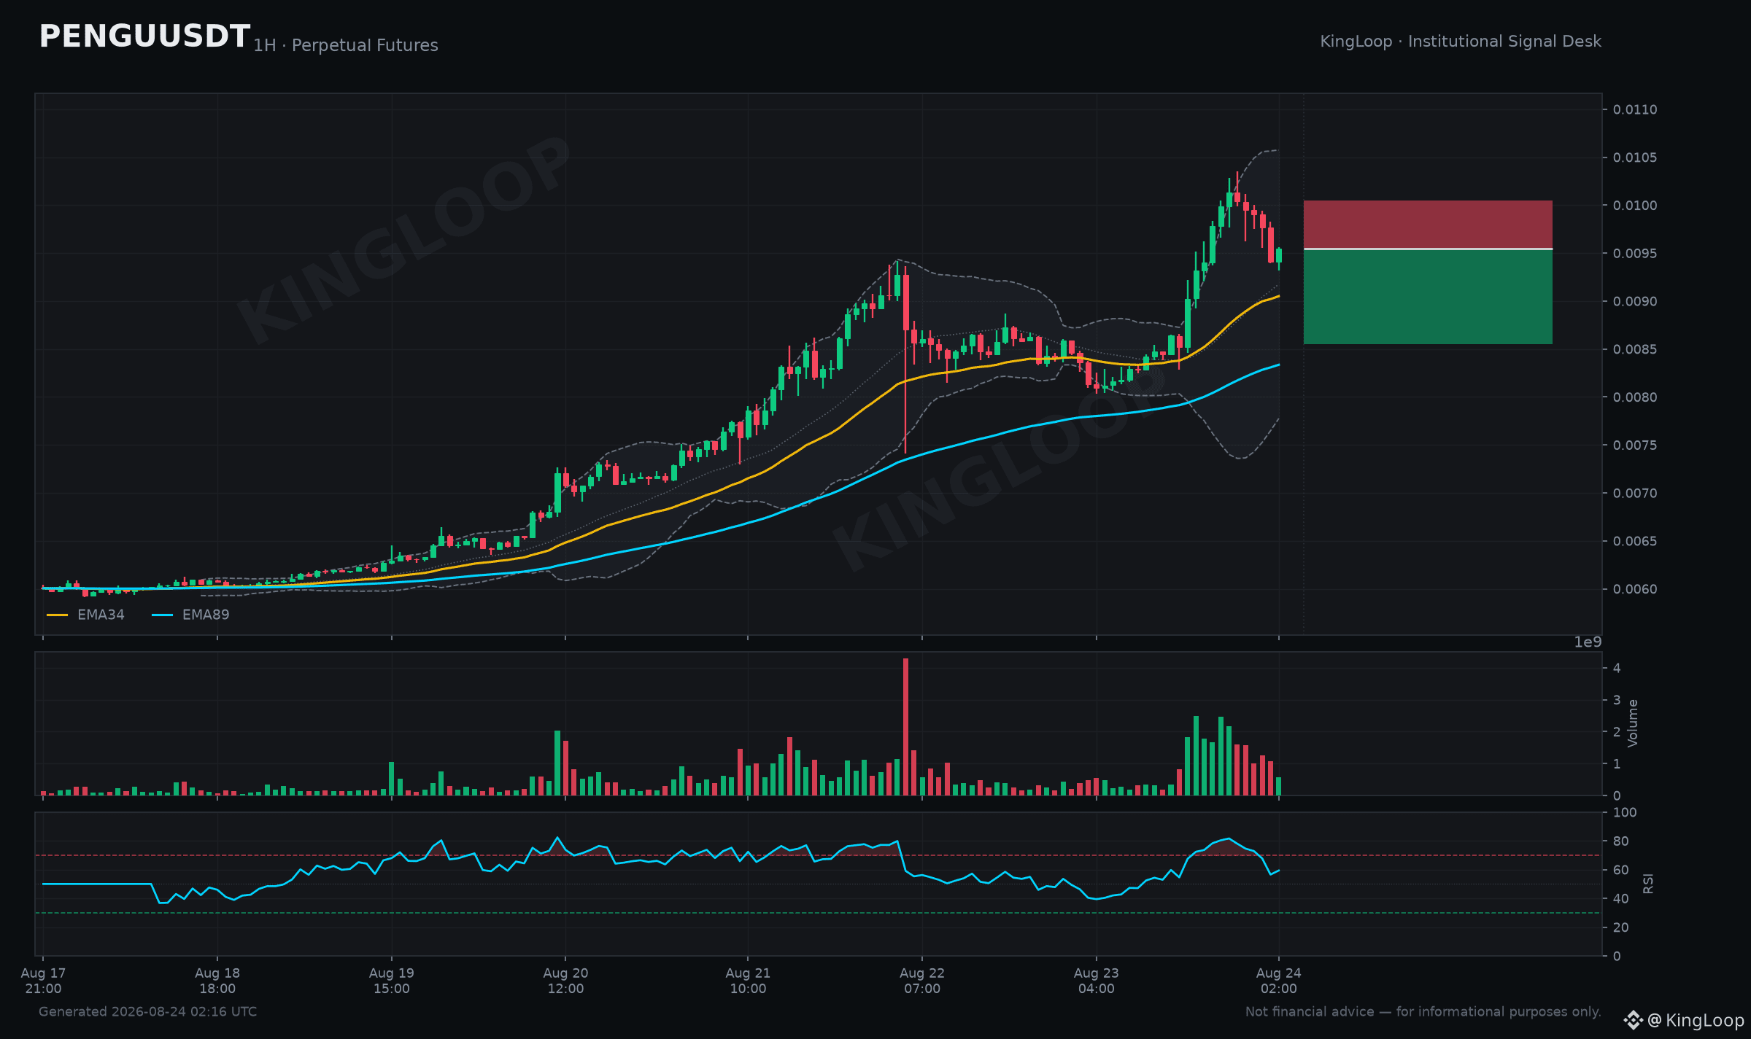Click the 0.0105 price axis label
The height and width of the screenshot is (1039, 1751).
[x=1635, y=157]
